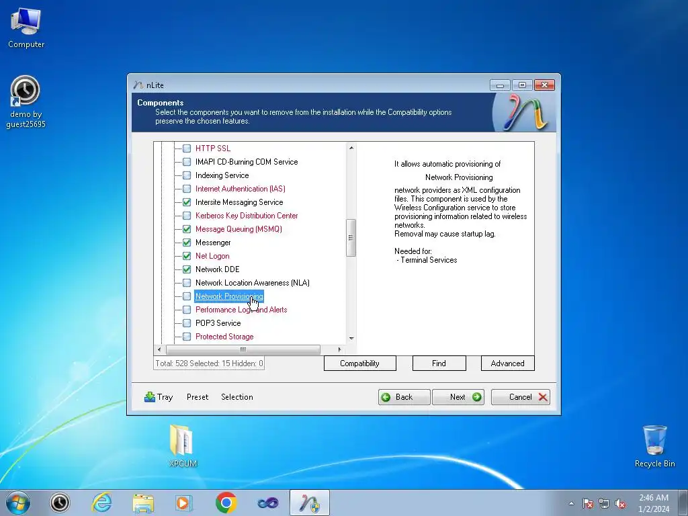Click the nLite title bar icon
The height and width of the screenshot is (516, 688).
pyautogui.click(x=138, y=85)
